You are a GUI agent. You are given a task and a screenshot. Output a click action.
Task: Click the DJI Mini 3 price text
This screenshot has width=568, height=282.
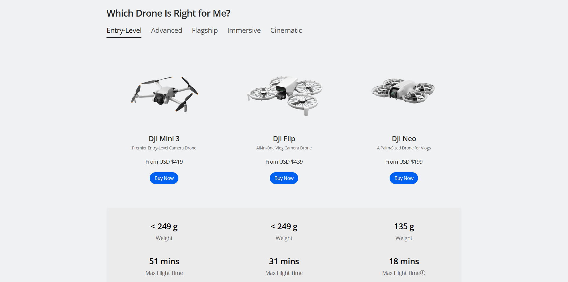coord(164,162)
